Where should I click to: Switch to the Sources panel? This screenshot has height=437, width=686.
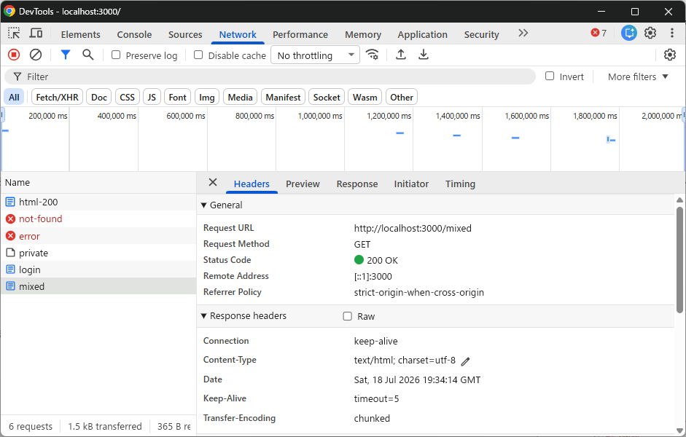tap(185, 34)
